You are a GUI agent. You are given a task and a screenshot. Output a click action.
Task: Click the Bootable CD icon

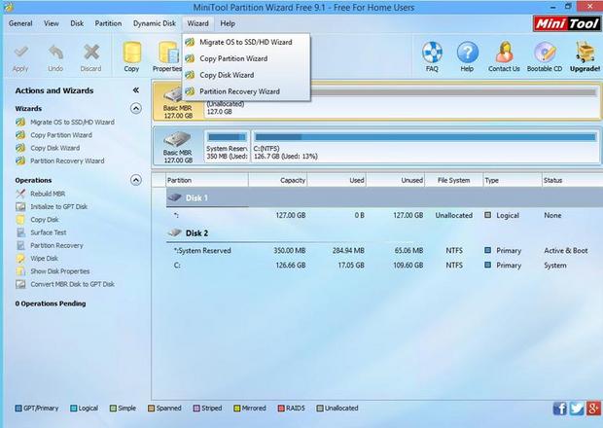[x=545, y=55]
